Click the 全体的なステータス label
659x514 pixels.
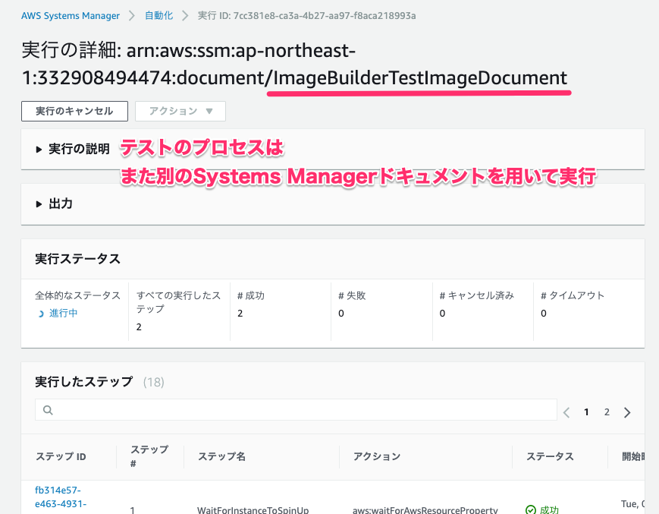pyautogui.click(x=78, y=295)
